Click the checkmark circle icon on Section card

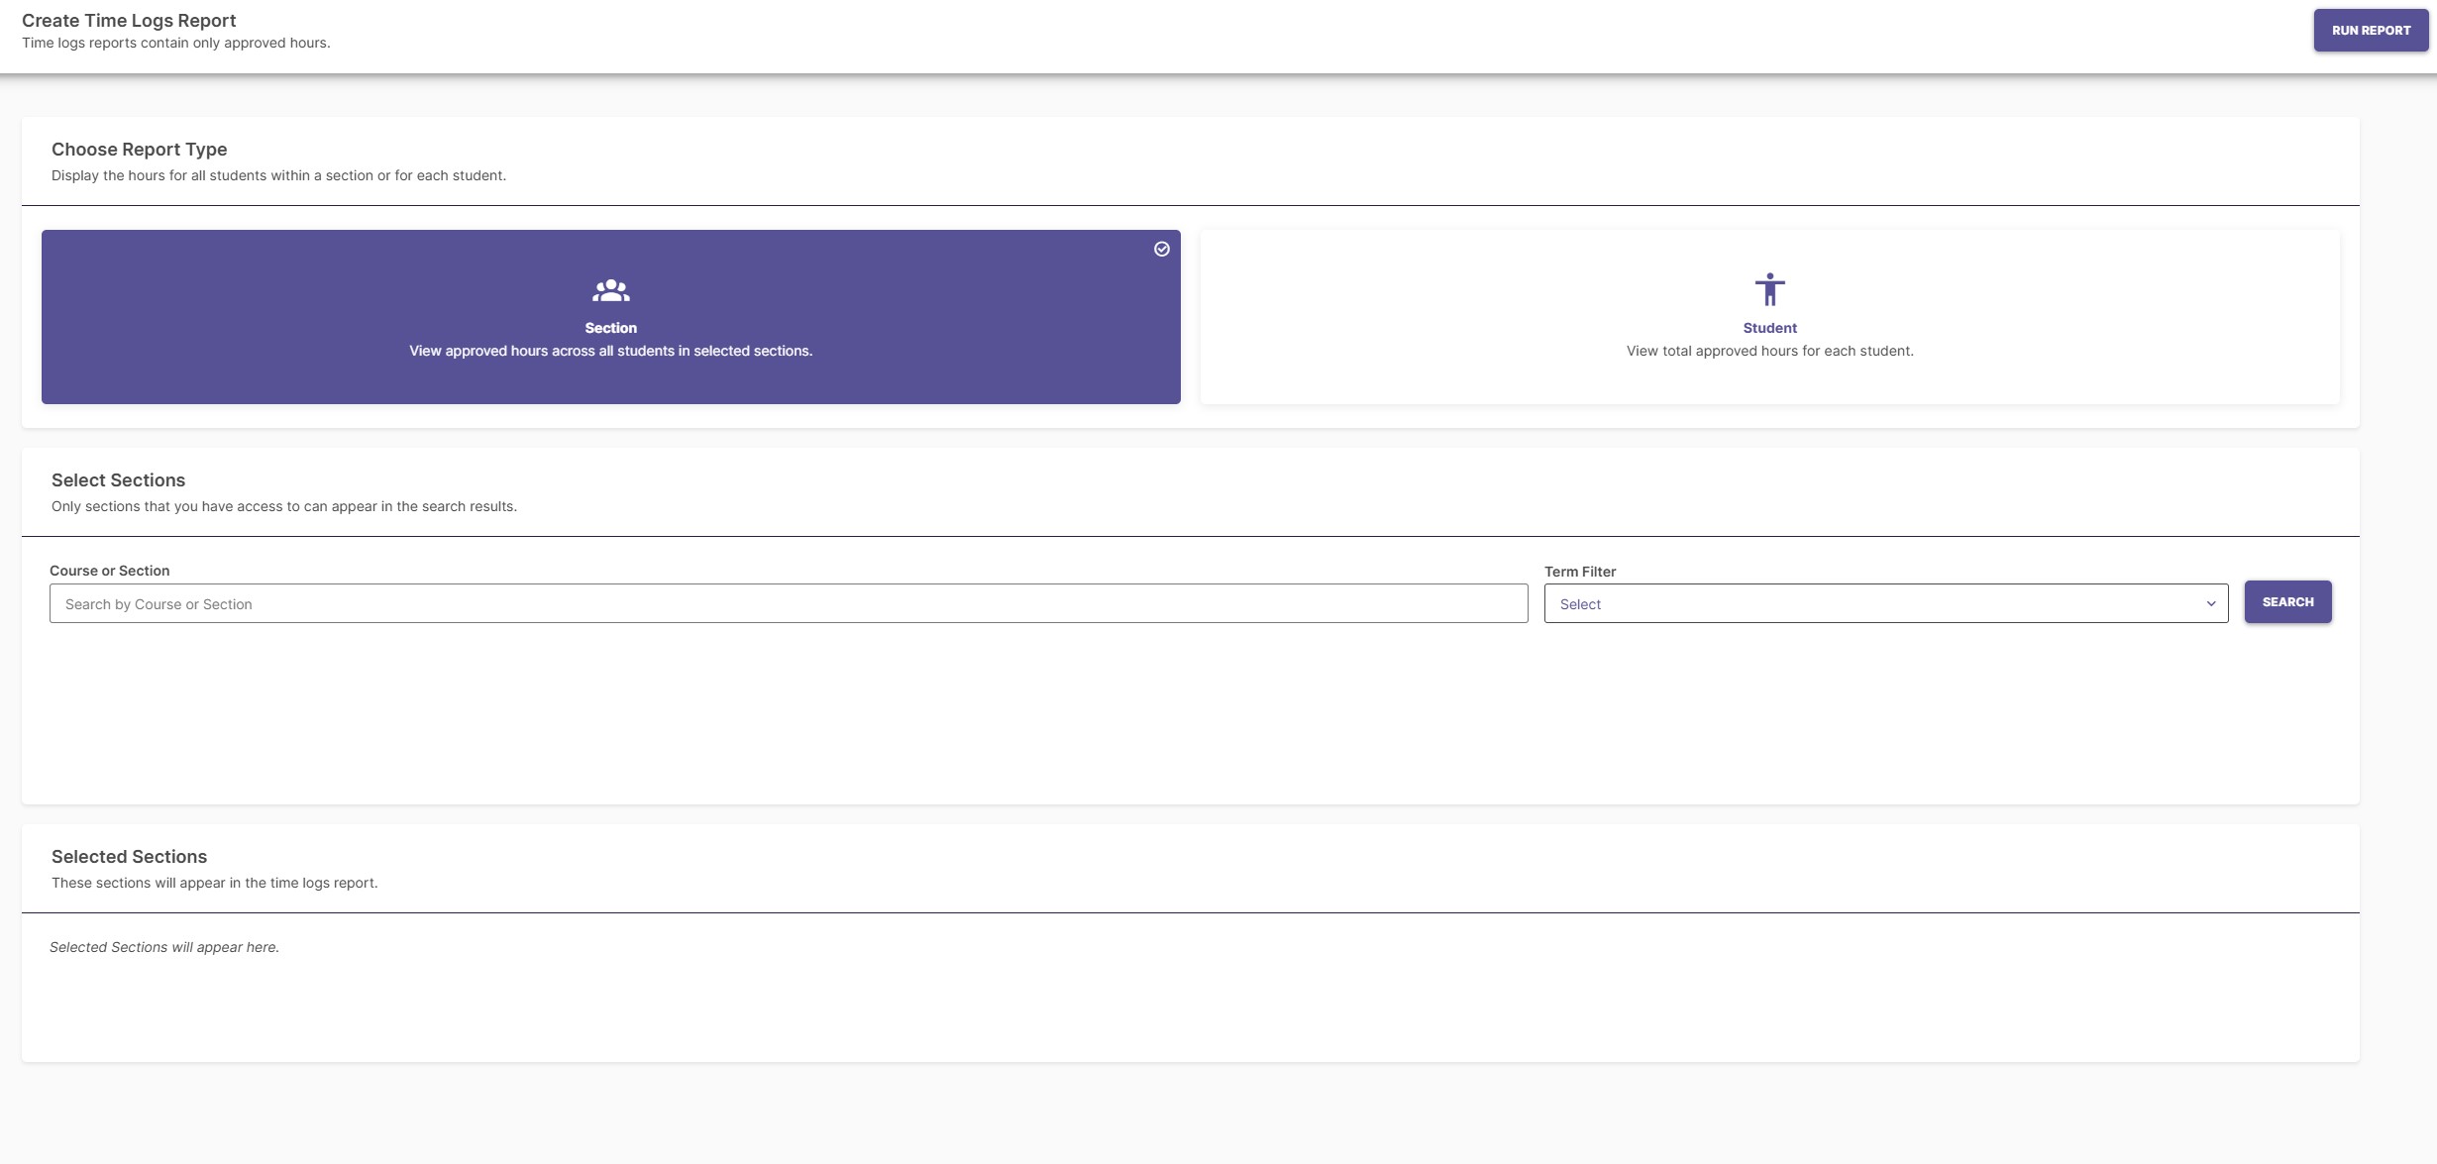tap(1161, 250)
